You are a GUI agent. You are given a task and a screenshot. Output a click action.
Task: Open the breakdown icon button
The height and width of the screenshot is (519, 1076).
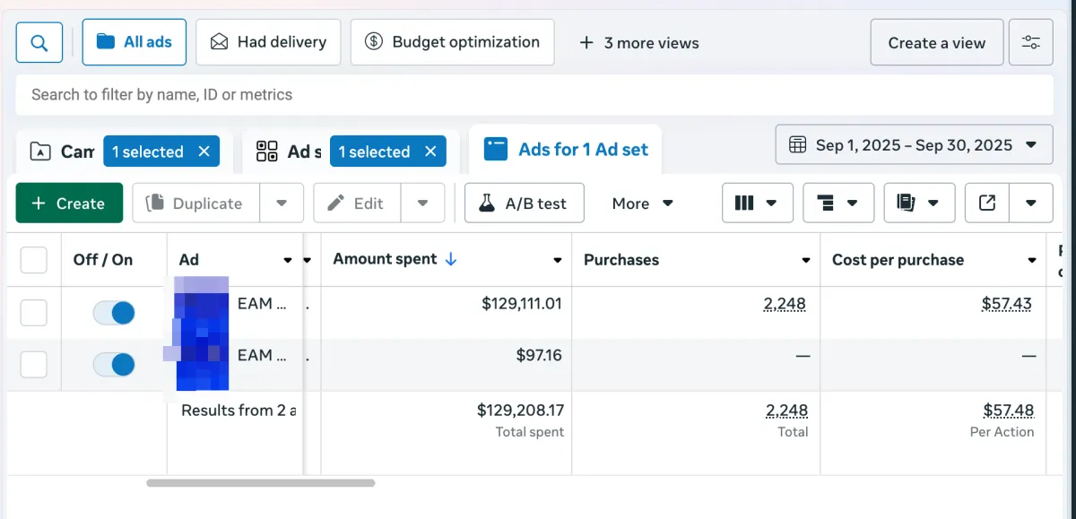click(837, 203)
